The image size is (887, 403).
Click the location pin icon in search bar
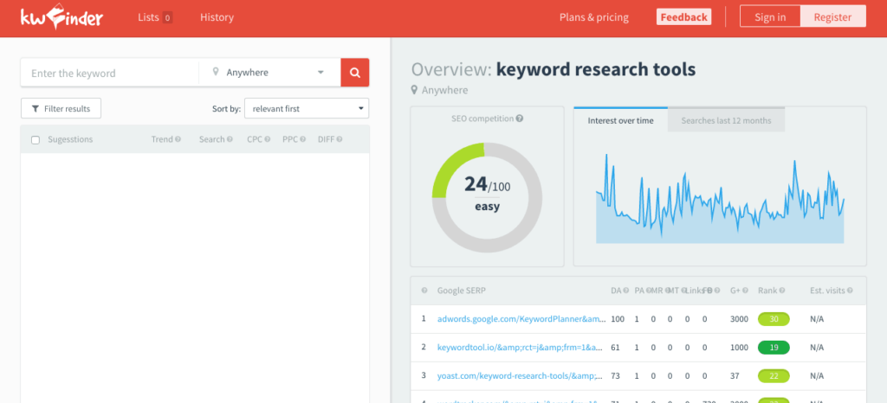click(216, 73)
